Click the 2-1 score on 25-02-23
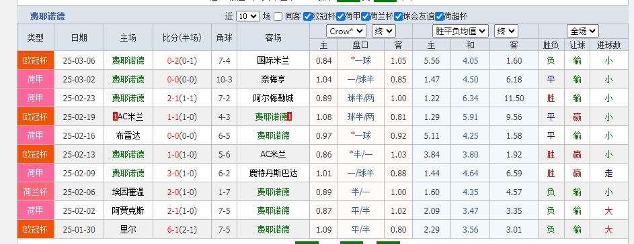The image size is (634, 244). coord(173,98)
